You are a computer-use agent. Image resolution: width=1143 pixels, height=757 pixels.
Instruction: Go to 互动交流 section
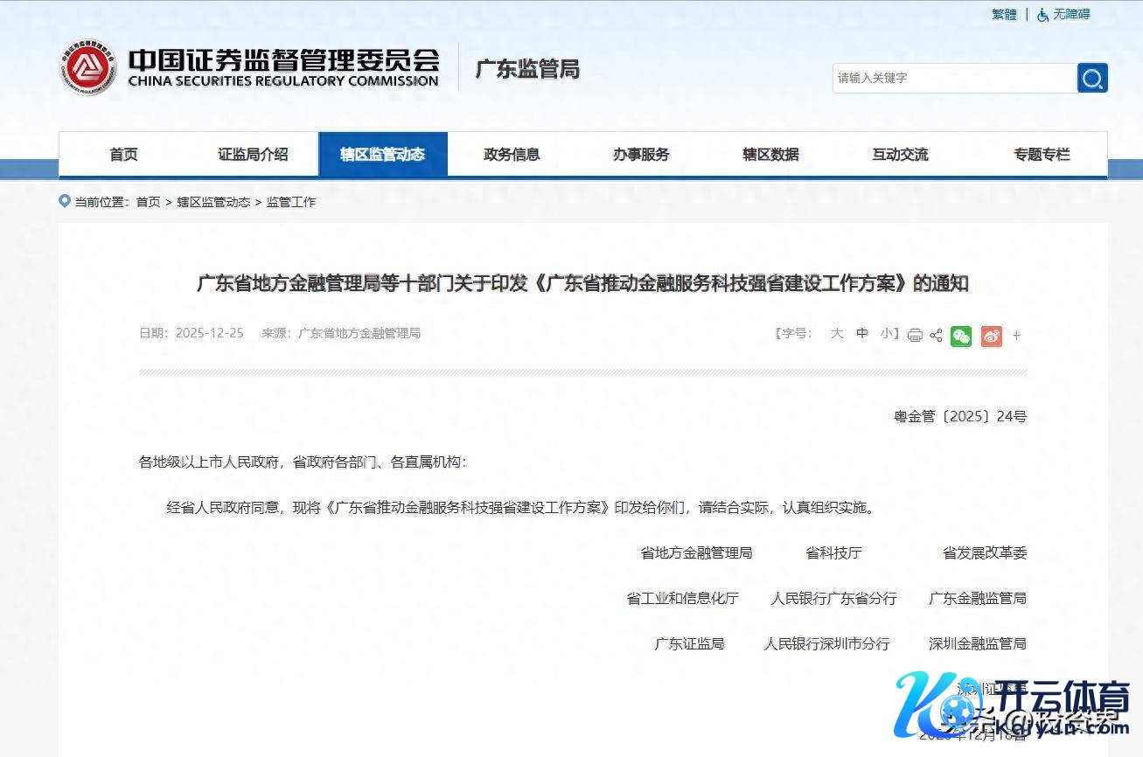(900, 155)
